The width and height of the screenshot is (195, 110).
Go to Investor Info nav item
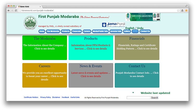116,31
